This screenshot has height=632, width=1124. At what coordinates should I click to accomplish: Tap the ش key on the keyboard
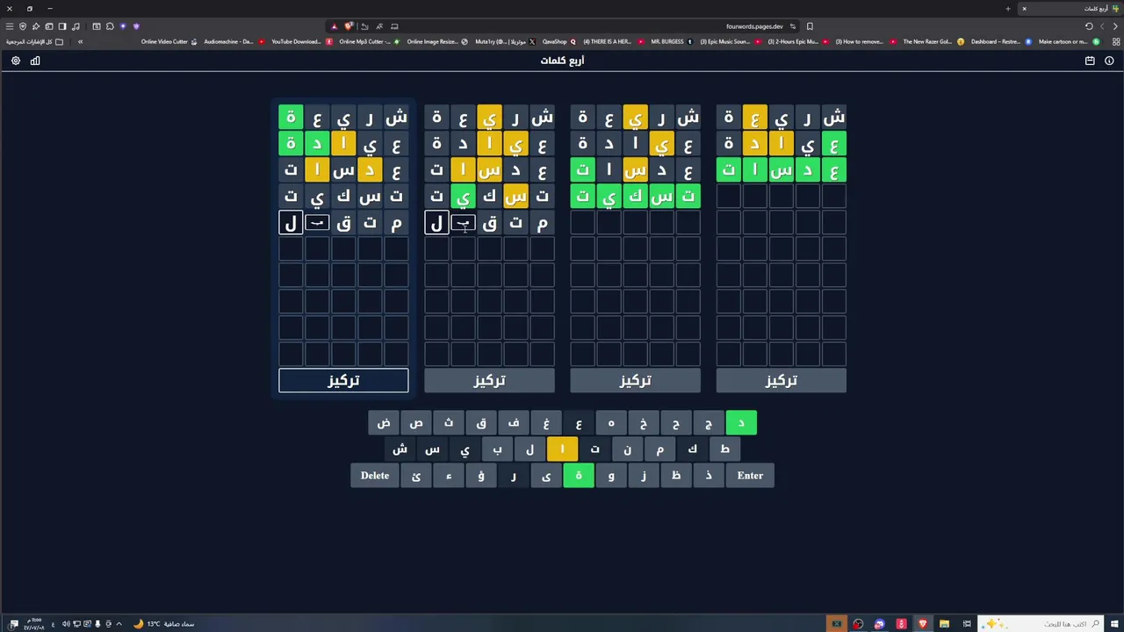click(400, 449)
